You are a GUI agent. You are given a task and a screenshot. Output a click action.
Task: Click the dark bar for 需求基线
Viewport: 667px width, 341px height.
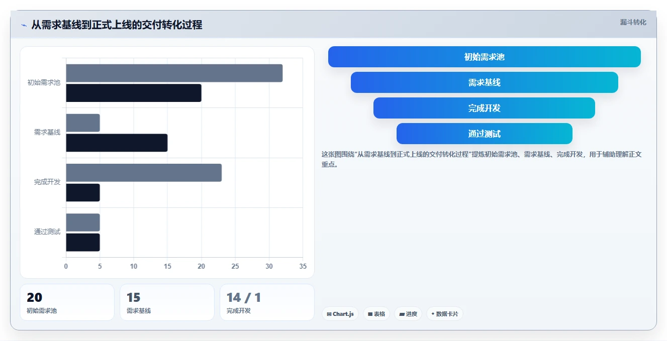coord(117,143)
